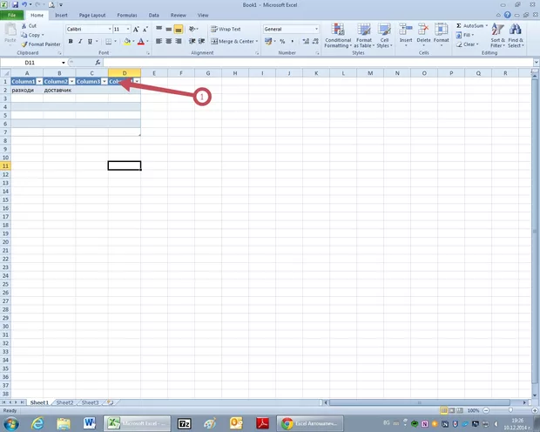Click Decrease Decimal icon
The image size is (540, 432).
coord(315,41)
